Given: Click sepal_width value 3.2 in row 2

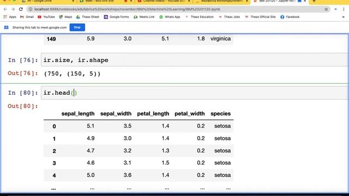Looking at the screenshot, I should [128, 151].
